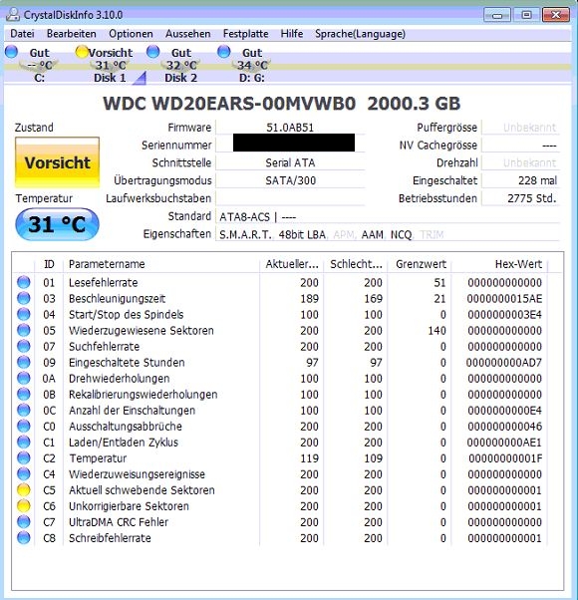Click the Standard field ATA8-ACS

point(387,217)
